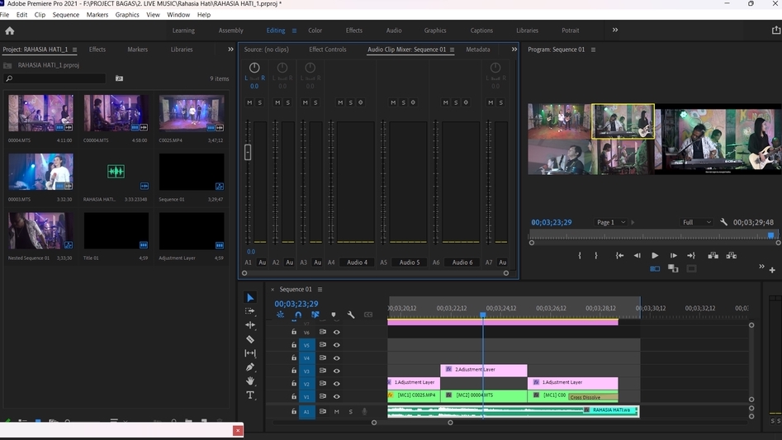Add a marker in the timeline
Image resolution: width=782 pixels, height=440 pixels.
click(x=334, y=315)
